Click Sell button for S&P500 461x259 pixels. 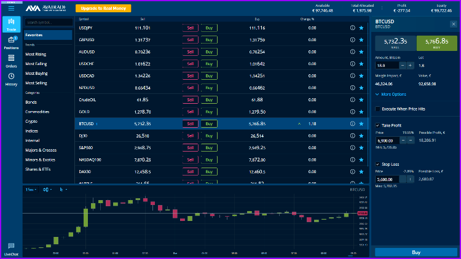coord(191,148)
